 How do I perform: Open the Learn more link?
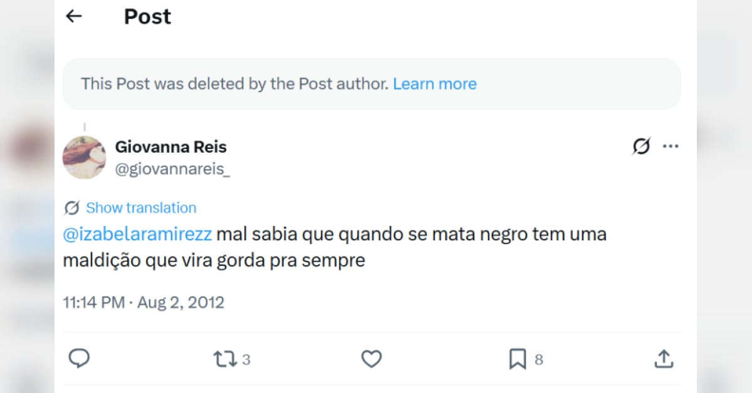click(x=434, y=84)
